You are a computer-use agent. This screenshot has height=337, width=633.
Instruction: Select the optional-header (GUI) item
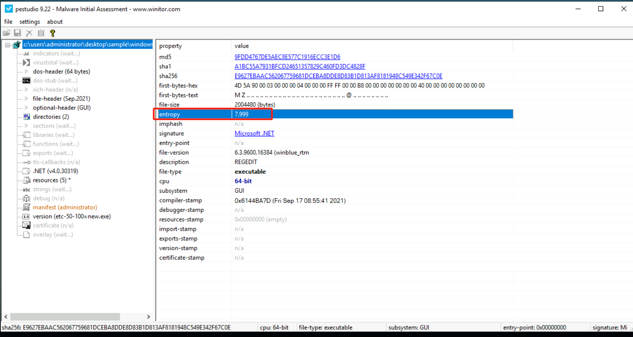click(x=62, y=108)
